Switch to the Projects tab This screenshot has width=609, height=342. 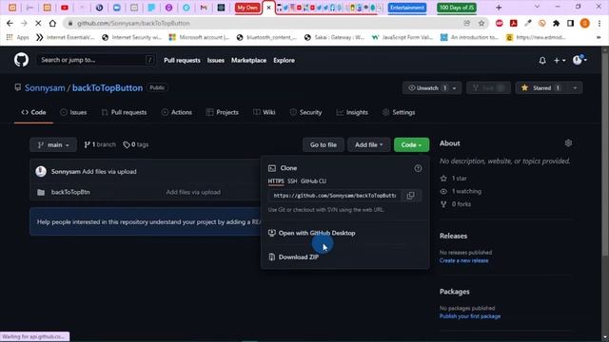tap(222, 112)
